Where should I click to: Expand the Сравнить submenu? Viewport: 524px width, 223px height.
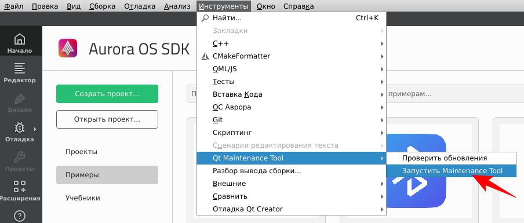[x=292, y=196]
